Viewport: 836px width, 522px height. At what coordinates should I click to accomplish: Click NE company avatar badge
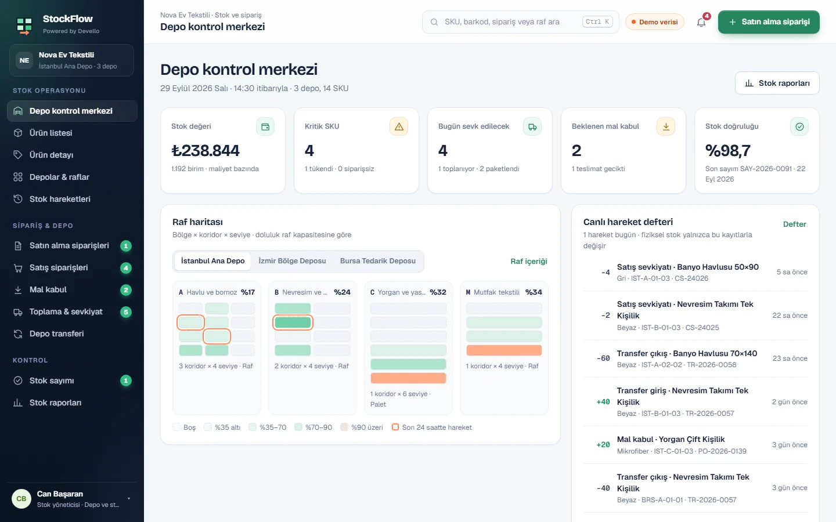point(24,60)
